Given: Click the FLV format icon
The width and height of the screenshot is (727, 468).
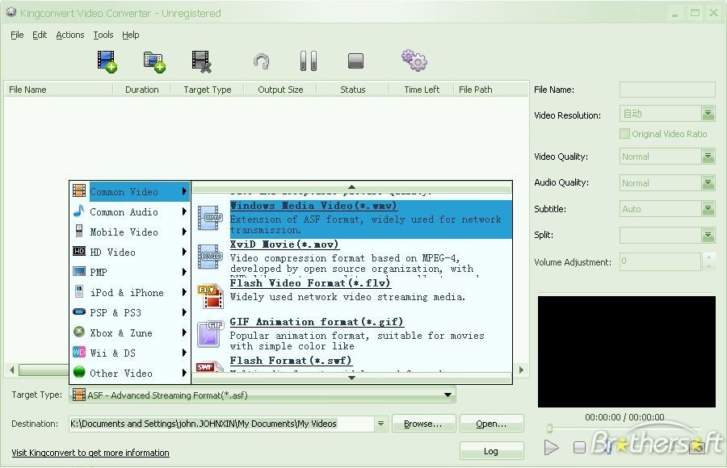Looking at the screenshot, I should 211,297.
